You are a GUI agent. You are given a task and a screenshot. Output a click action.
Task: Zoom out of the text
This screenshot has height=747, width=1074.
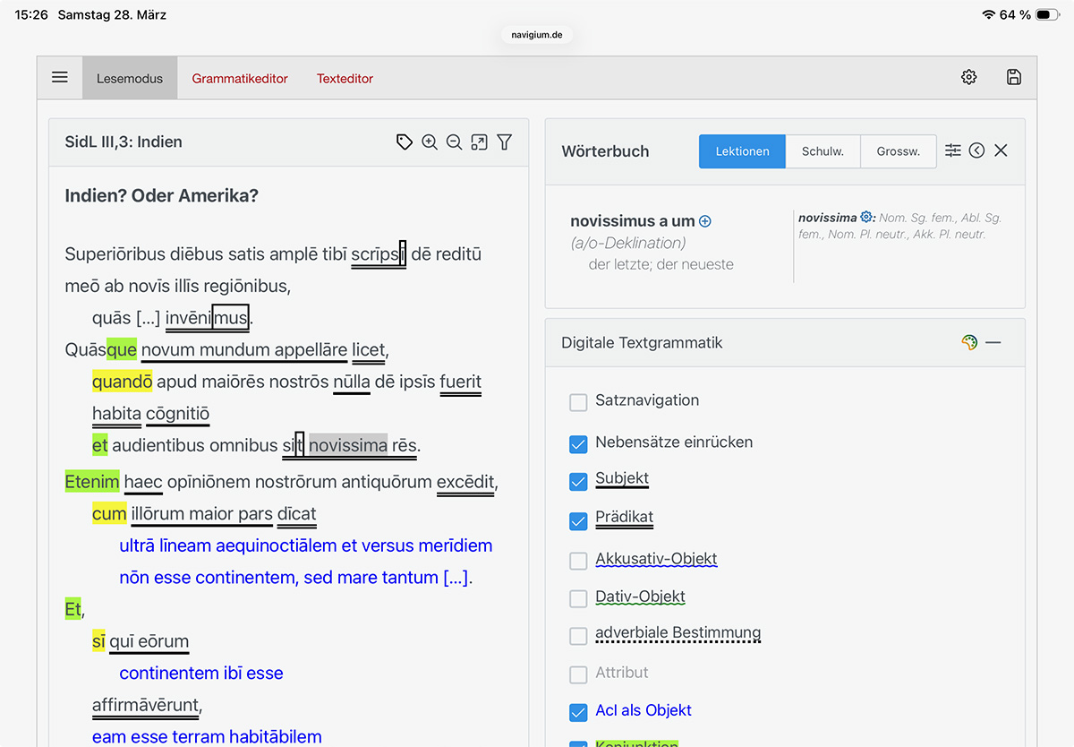454,142
